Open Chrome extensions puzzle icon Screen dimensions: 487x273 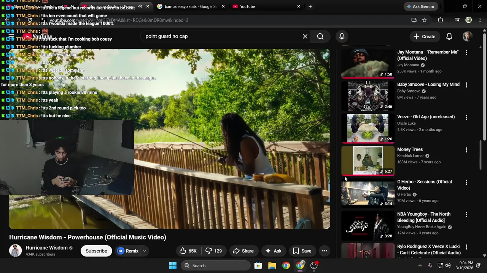[440, 20]
